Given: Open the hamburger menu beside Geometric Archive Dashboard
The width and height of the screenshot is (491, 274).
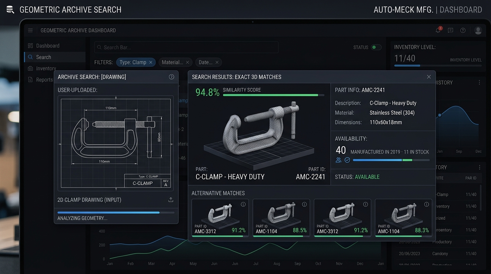Looking at the screenshot, I should point(30,30).
